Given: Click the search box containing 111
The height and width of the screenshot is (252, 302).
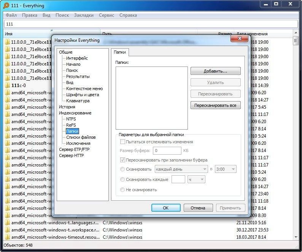Looking at the screenshot, I should click(151, 24).
